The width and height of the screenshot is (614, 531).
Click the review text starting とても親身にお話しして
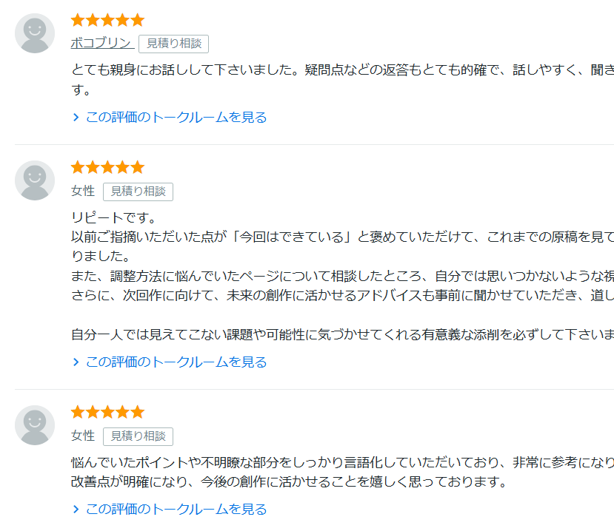tap(333, 70)
